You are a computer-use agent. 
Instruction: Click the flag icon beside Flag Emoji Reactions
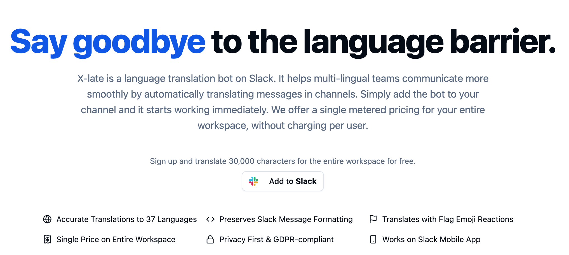pos(373,219)
